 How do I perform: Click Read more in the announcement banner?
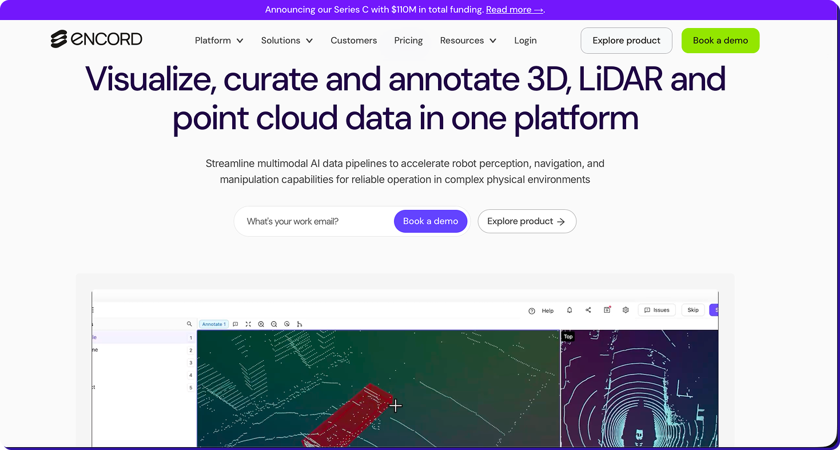[x=515, y=10]
